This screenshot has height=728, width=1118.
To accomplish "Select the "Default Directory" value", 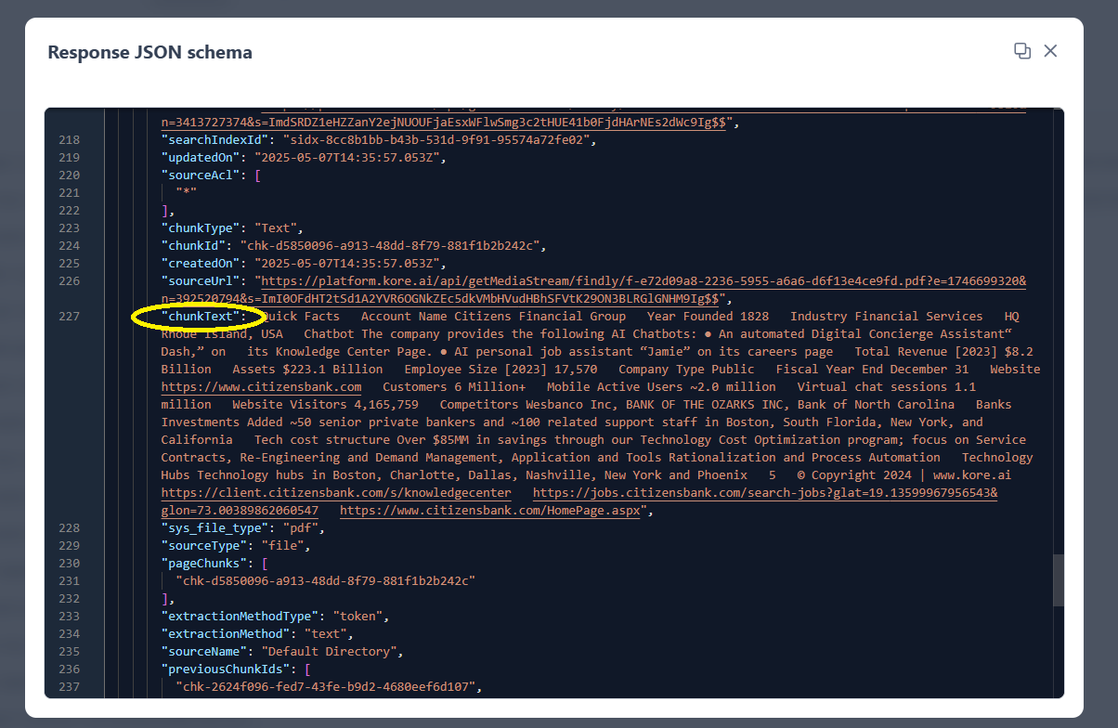I will click(329, 652).
